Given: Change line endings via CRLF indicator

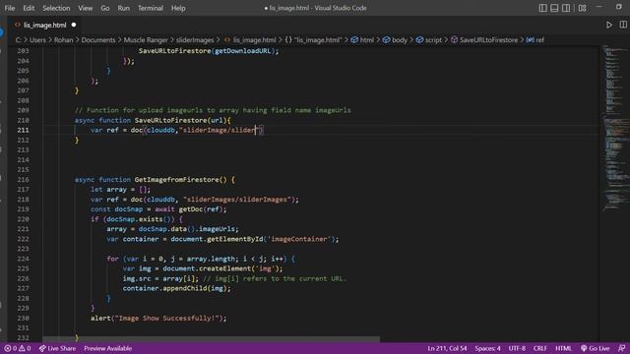Looking at the screenshot, I should click(x=540, y=348).
